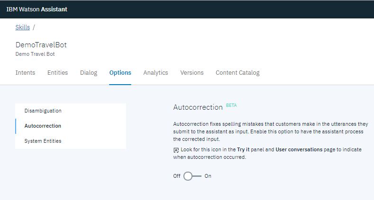Click the DemoTravelBot skill name
The image size is (374, 200).
point(41,45)
